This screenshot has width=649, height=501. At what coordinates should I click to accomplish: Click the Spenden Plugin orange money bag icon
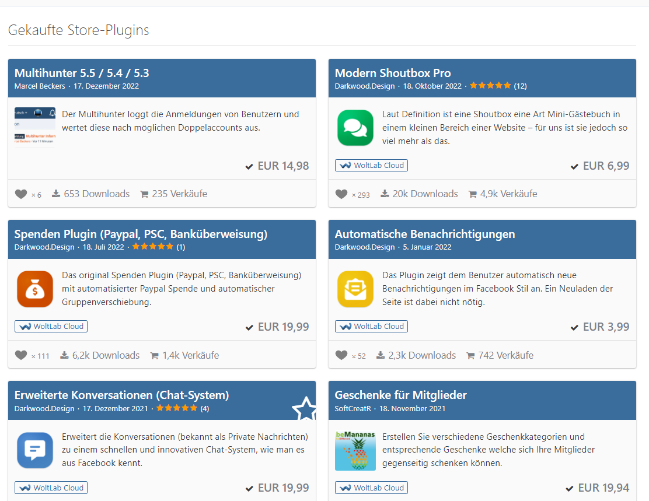click(34, 289)
